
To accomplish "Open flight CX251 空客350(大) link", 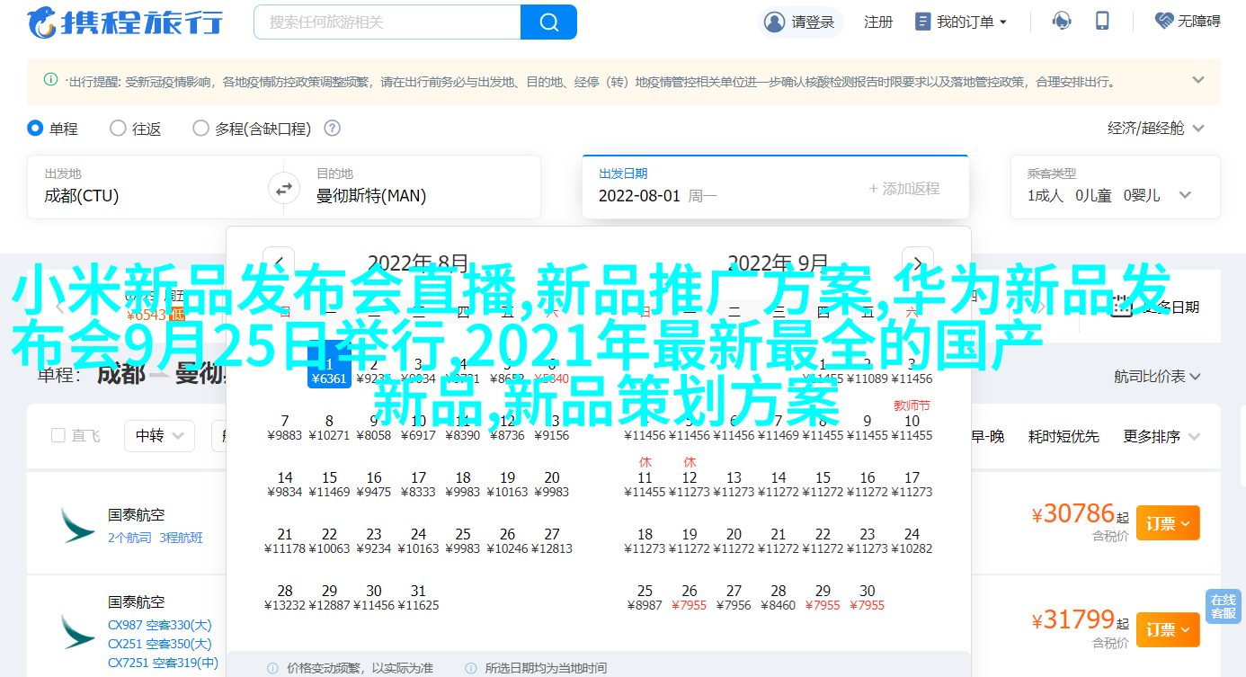I will click(x=160, y=644).
